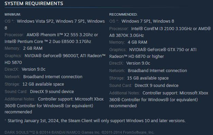Screen dimensions: 213x135
Task: Click '12 GB available space' storage value
Action: coord(43,84)
